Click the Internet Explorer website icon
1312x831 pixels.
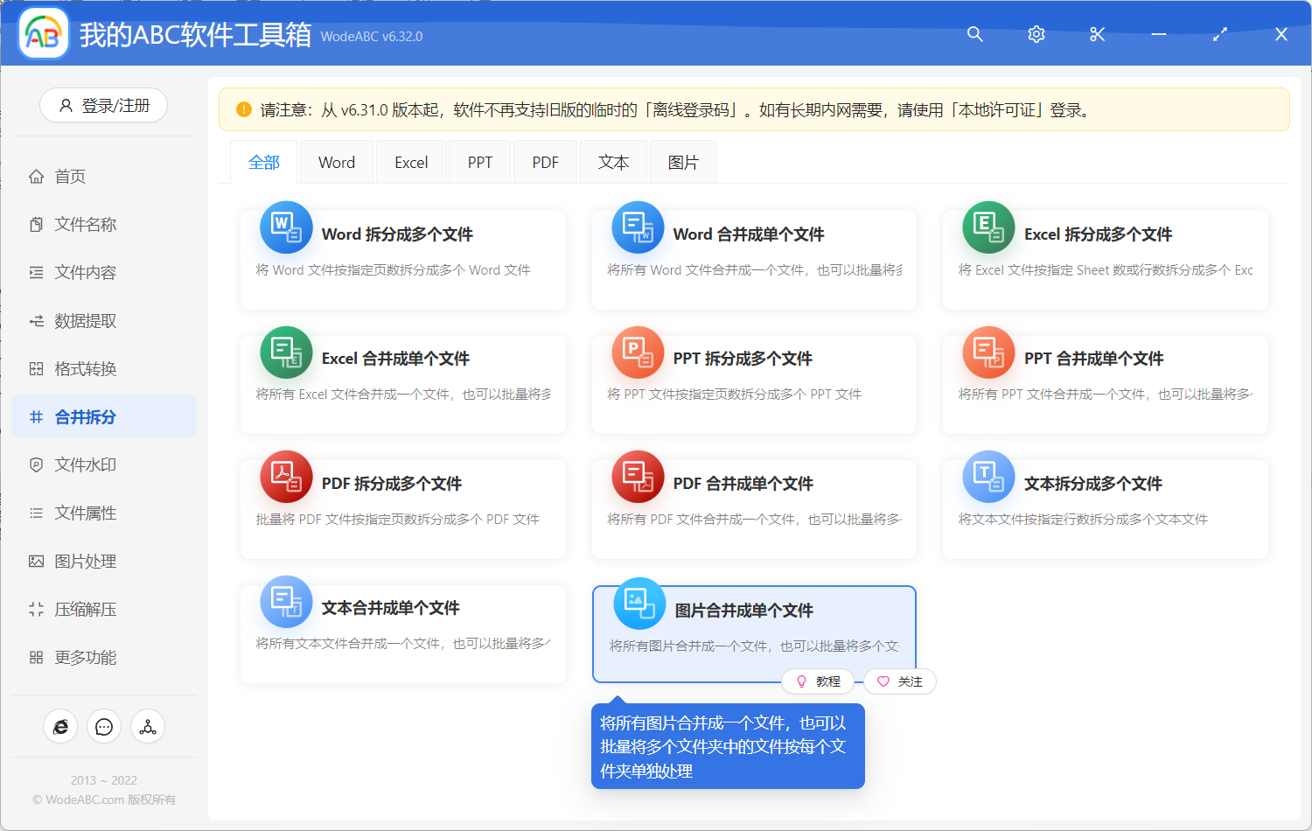coord(60,726)
